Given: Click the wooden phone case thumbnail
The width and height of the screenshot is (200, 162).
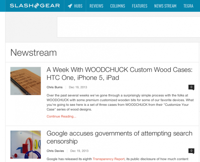Looking at the screenshot, I should [26, 81].
